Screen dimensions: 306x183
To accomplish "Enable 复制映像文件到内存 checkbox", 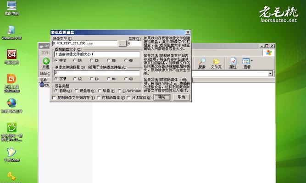I will click(54, 97).
